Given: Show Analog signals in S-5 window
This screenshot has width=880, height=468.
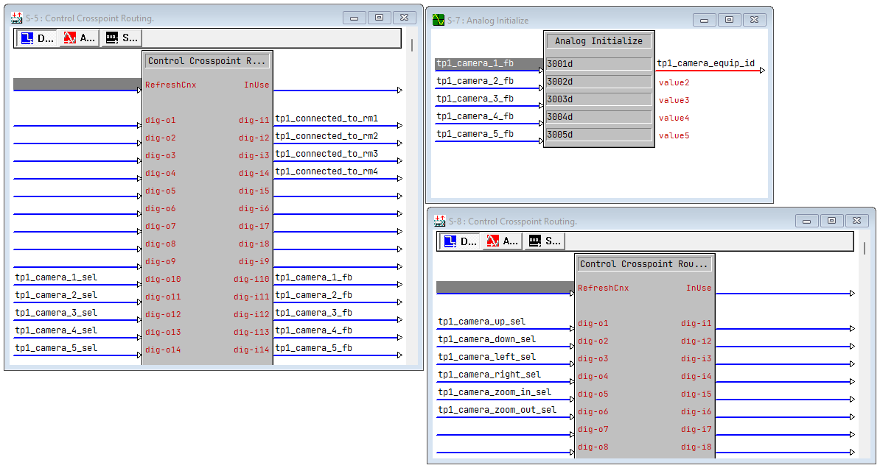Looking at the screenshot, I should 79,38.
